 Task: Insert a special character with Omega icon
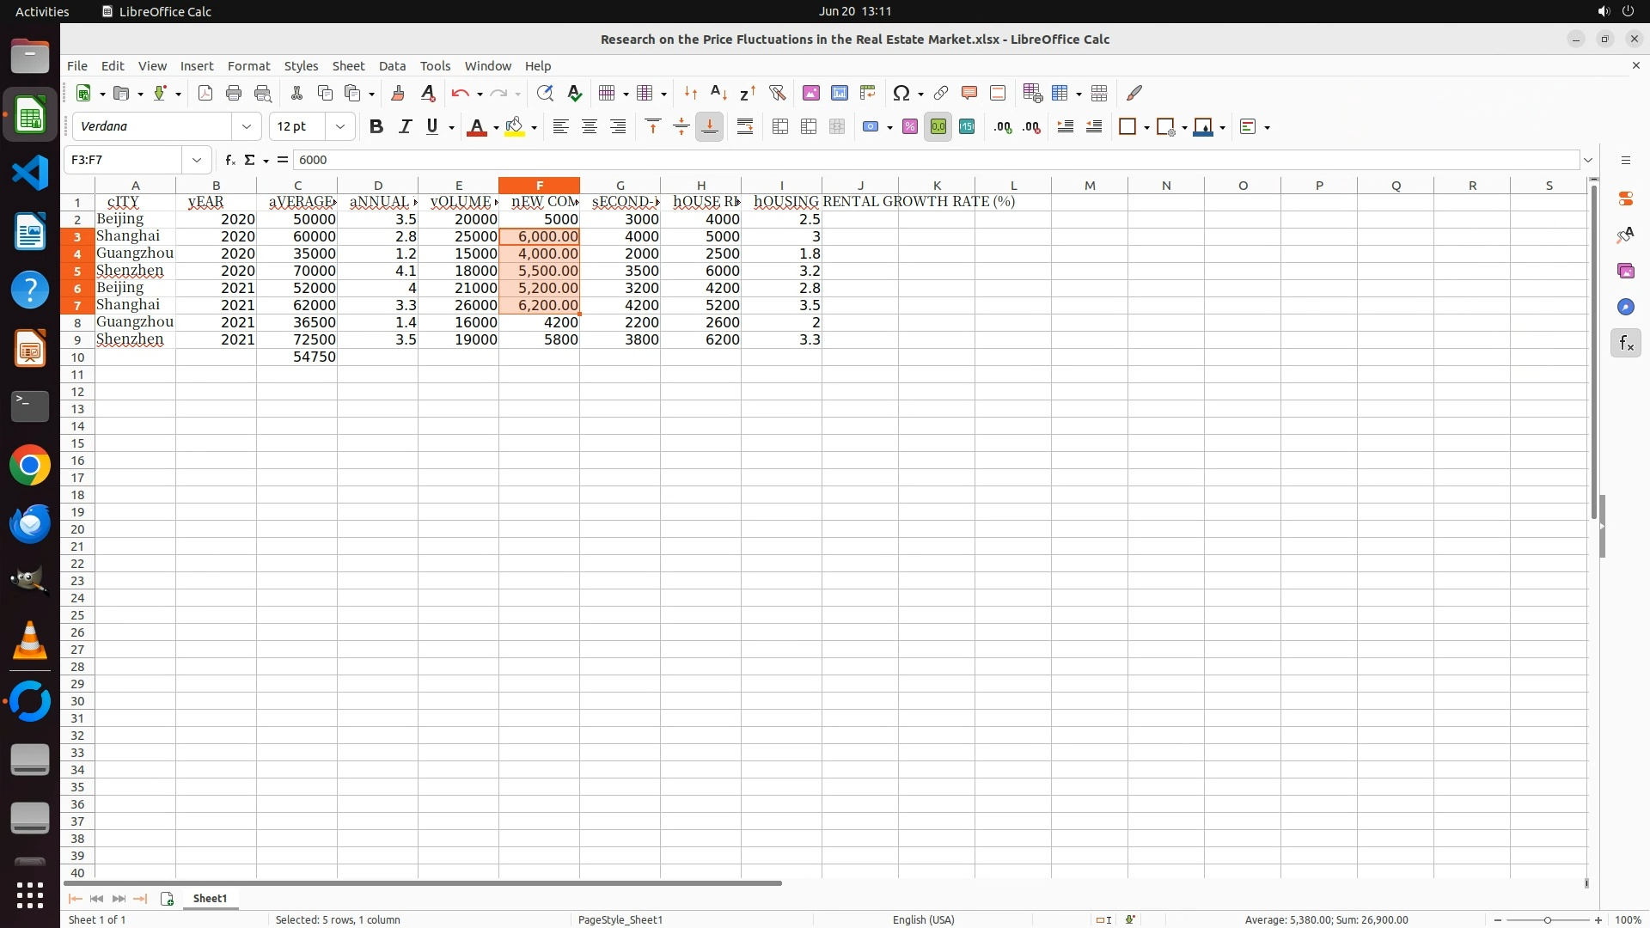coord(901,93)
